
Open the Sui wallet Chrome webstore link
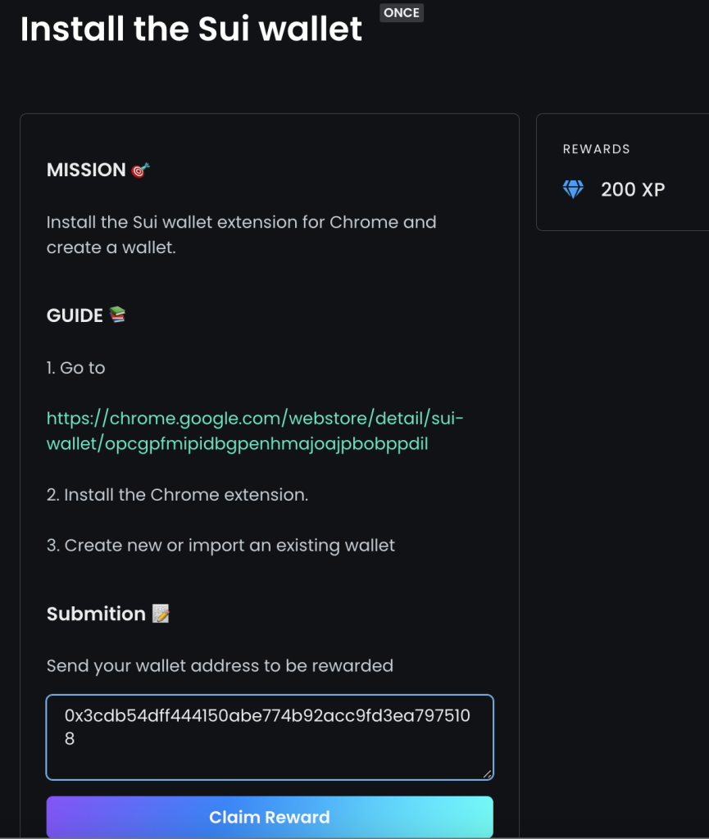(x=255, y=431)
